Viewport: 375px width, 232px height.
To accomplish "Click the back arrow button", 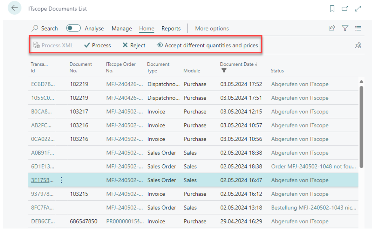I will (x=14, y=8).
